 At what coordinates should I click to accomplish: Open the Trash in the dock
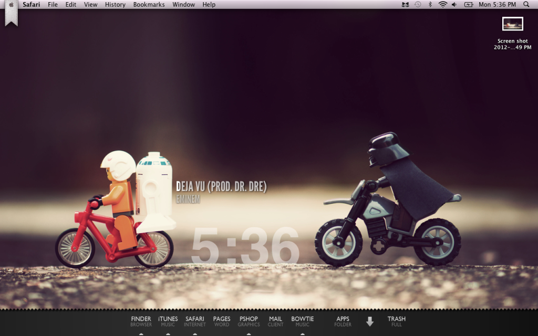click(x=396, y=321)
